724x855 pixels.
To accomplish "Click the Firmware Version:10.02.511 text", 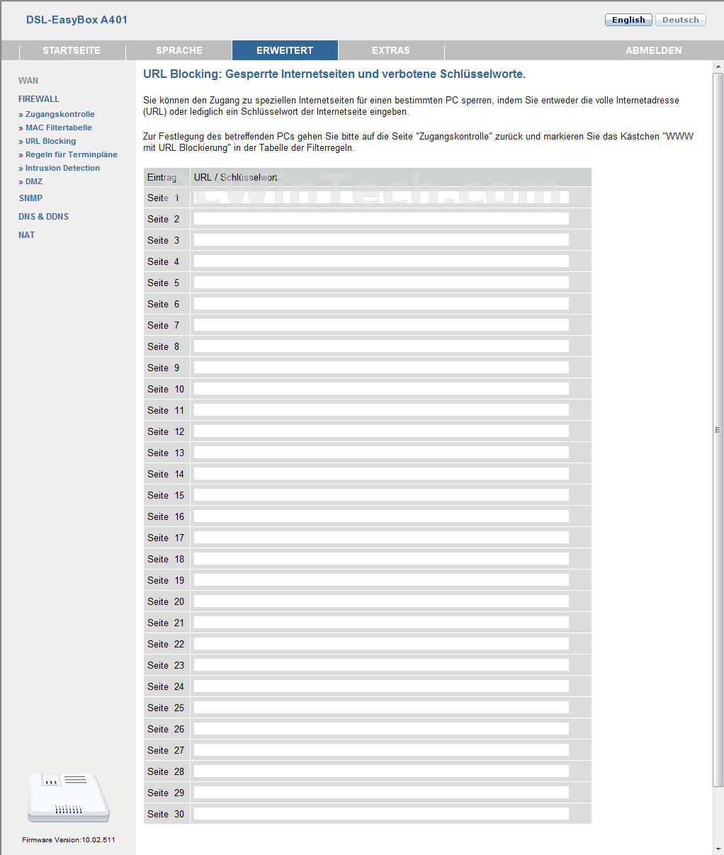I will (69, 840).
